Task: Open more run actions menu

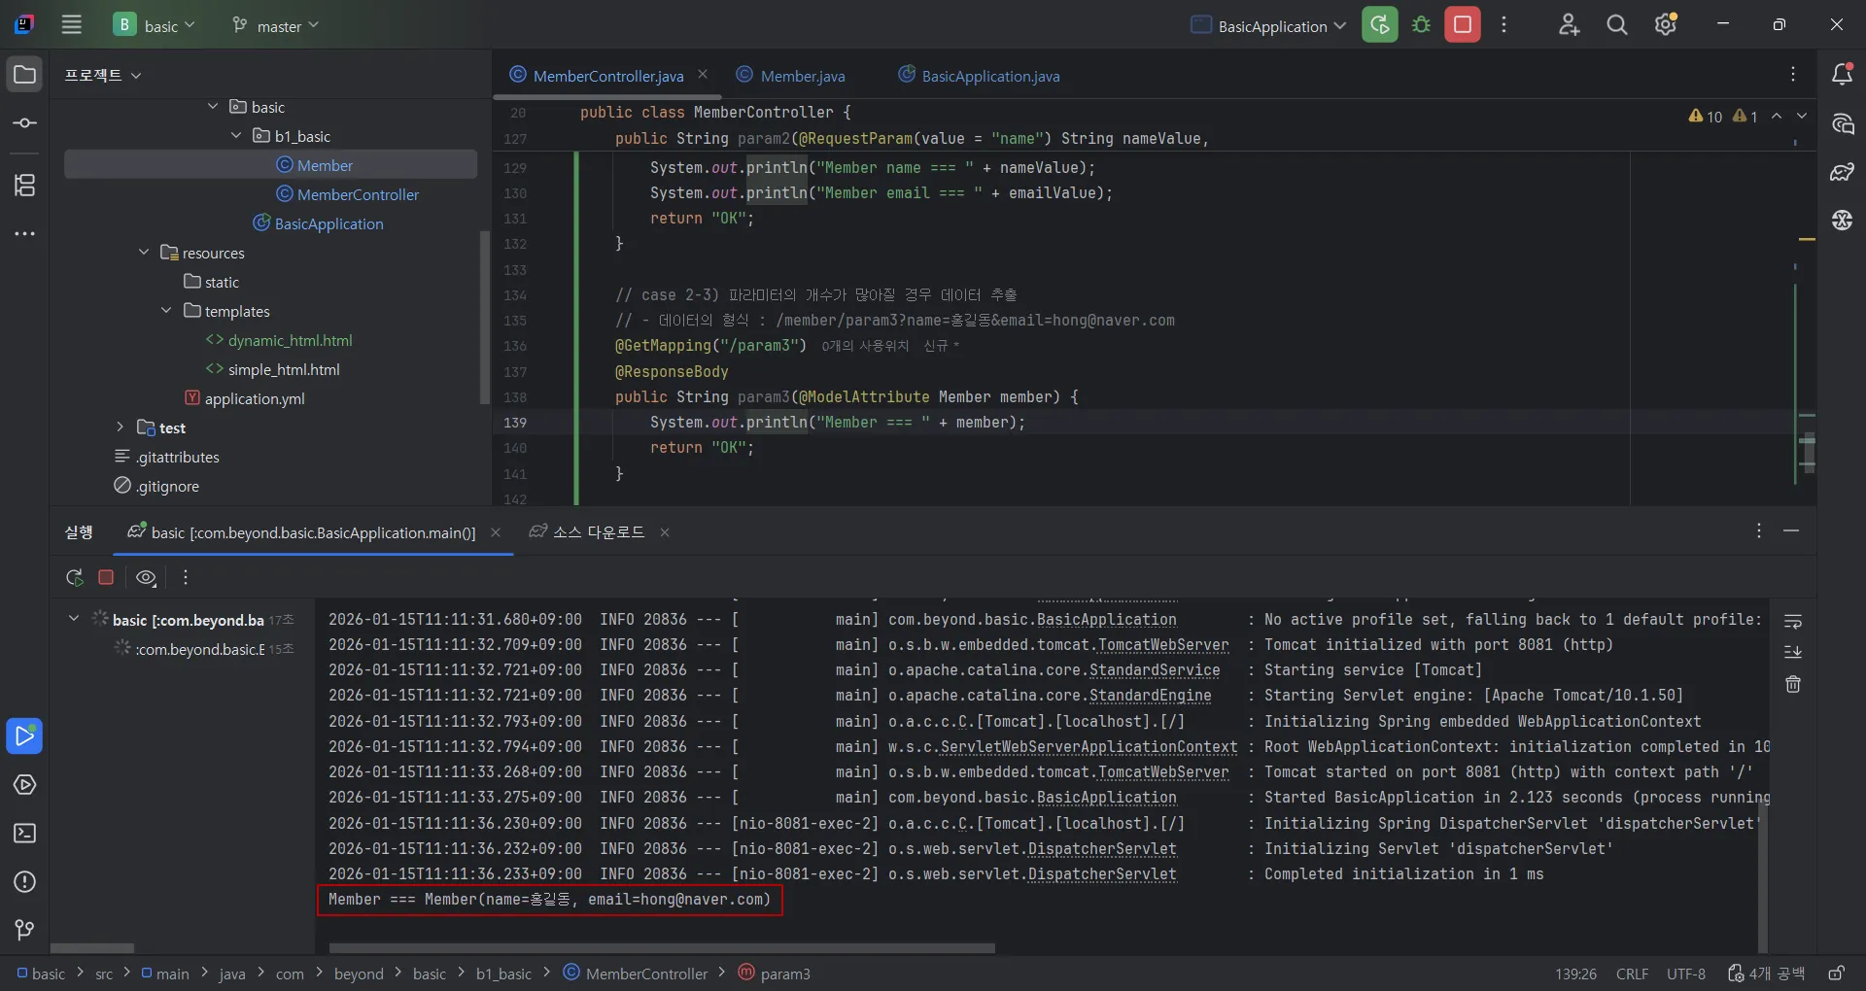Action: coord(1504,25)
